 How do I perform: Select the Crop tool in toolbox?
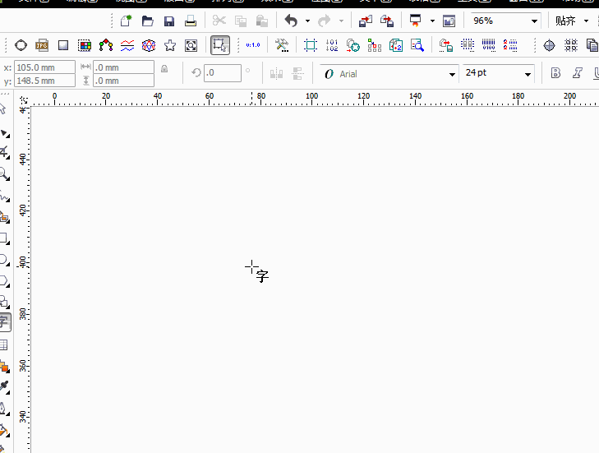point(5,153)
